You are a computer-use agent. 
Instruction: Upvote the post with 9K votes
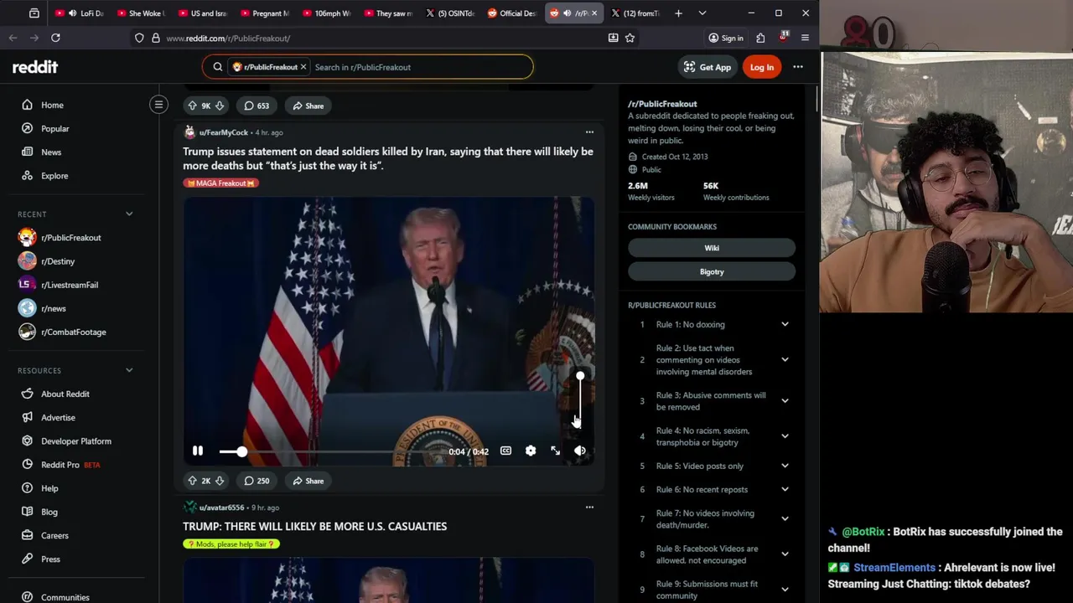[192, 106]
